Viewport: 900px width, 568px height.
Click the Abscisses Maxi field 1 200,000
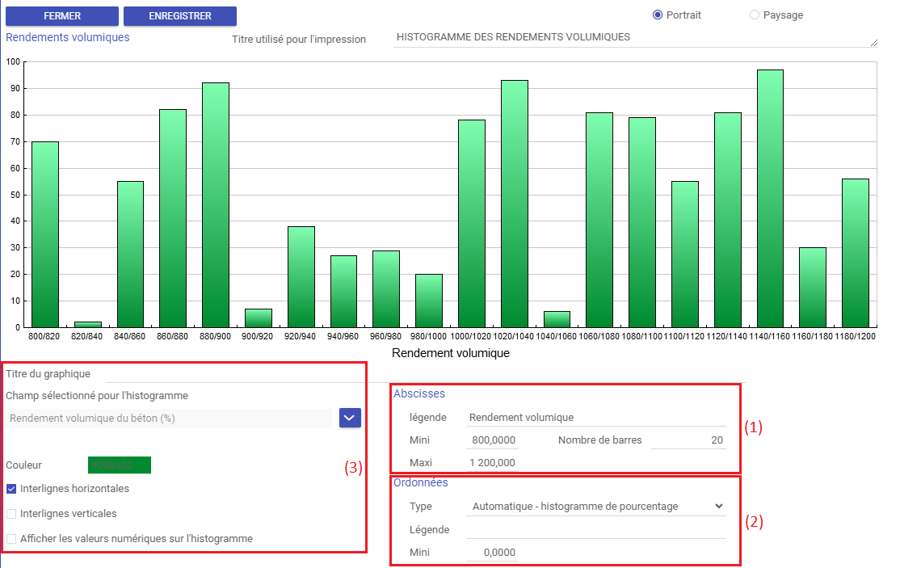[x=493, y=462]
